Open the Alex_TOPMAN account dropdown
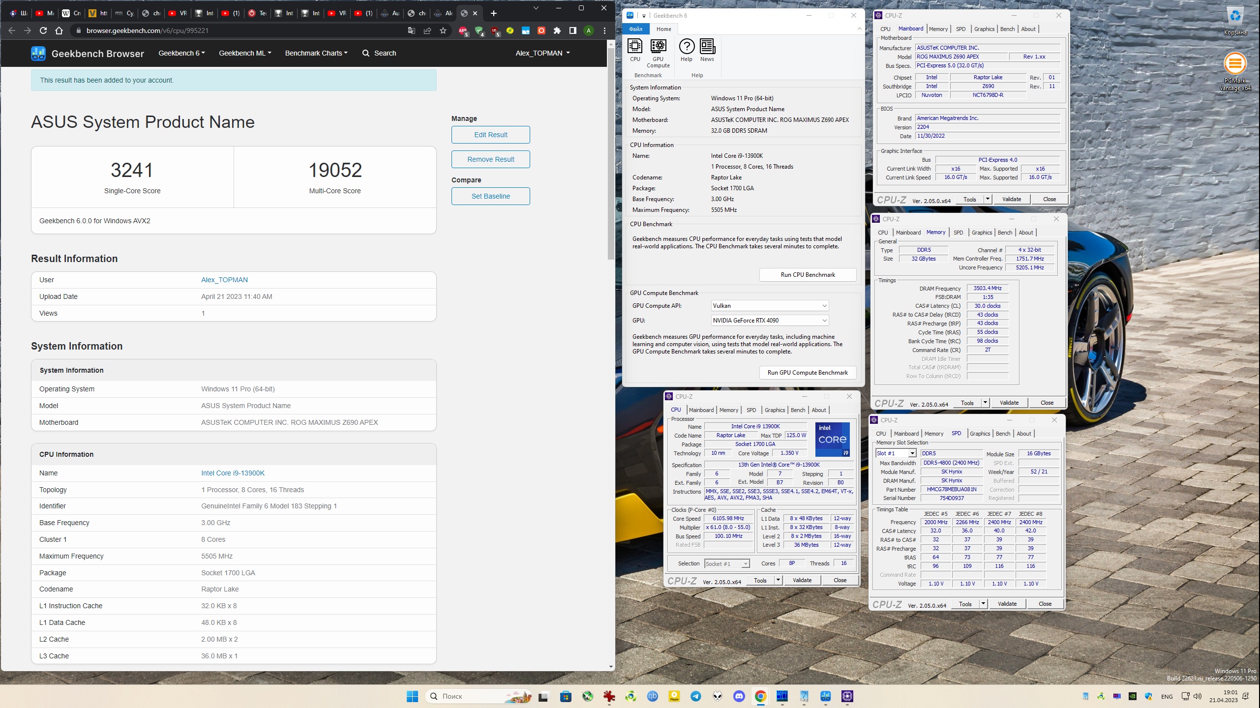This screenshot has height=708, width=1260. click(x=542, y=53)
